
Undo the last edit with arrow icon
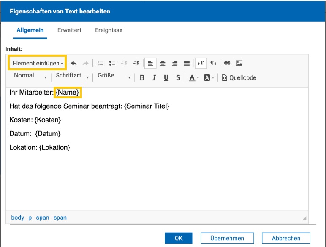(73, 63)
